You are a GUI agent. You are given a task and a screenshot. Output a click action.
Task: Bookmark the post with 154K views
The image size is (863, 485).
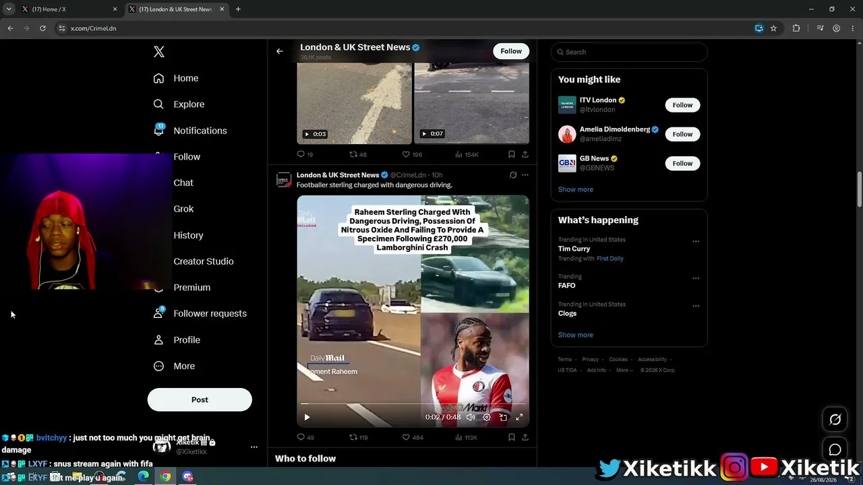click(512, 154)
